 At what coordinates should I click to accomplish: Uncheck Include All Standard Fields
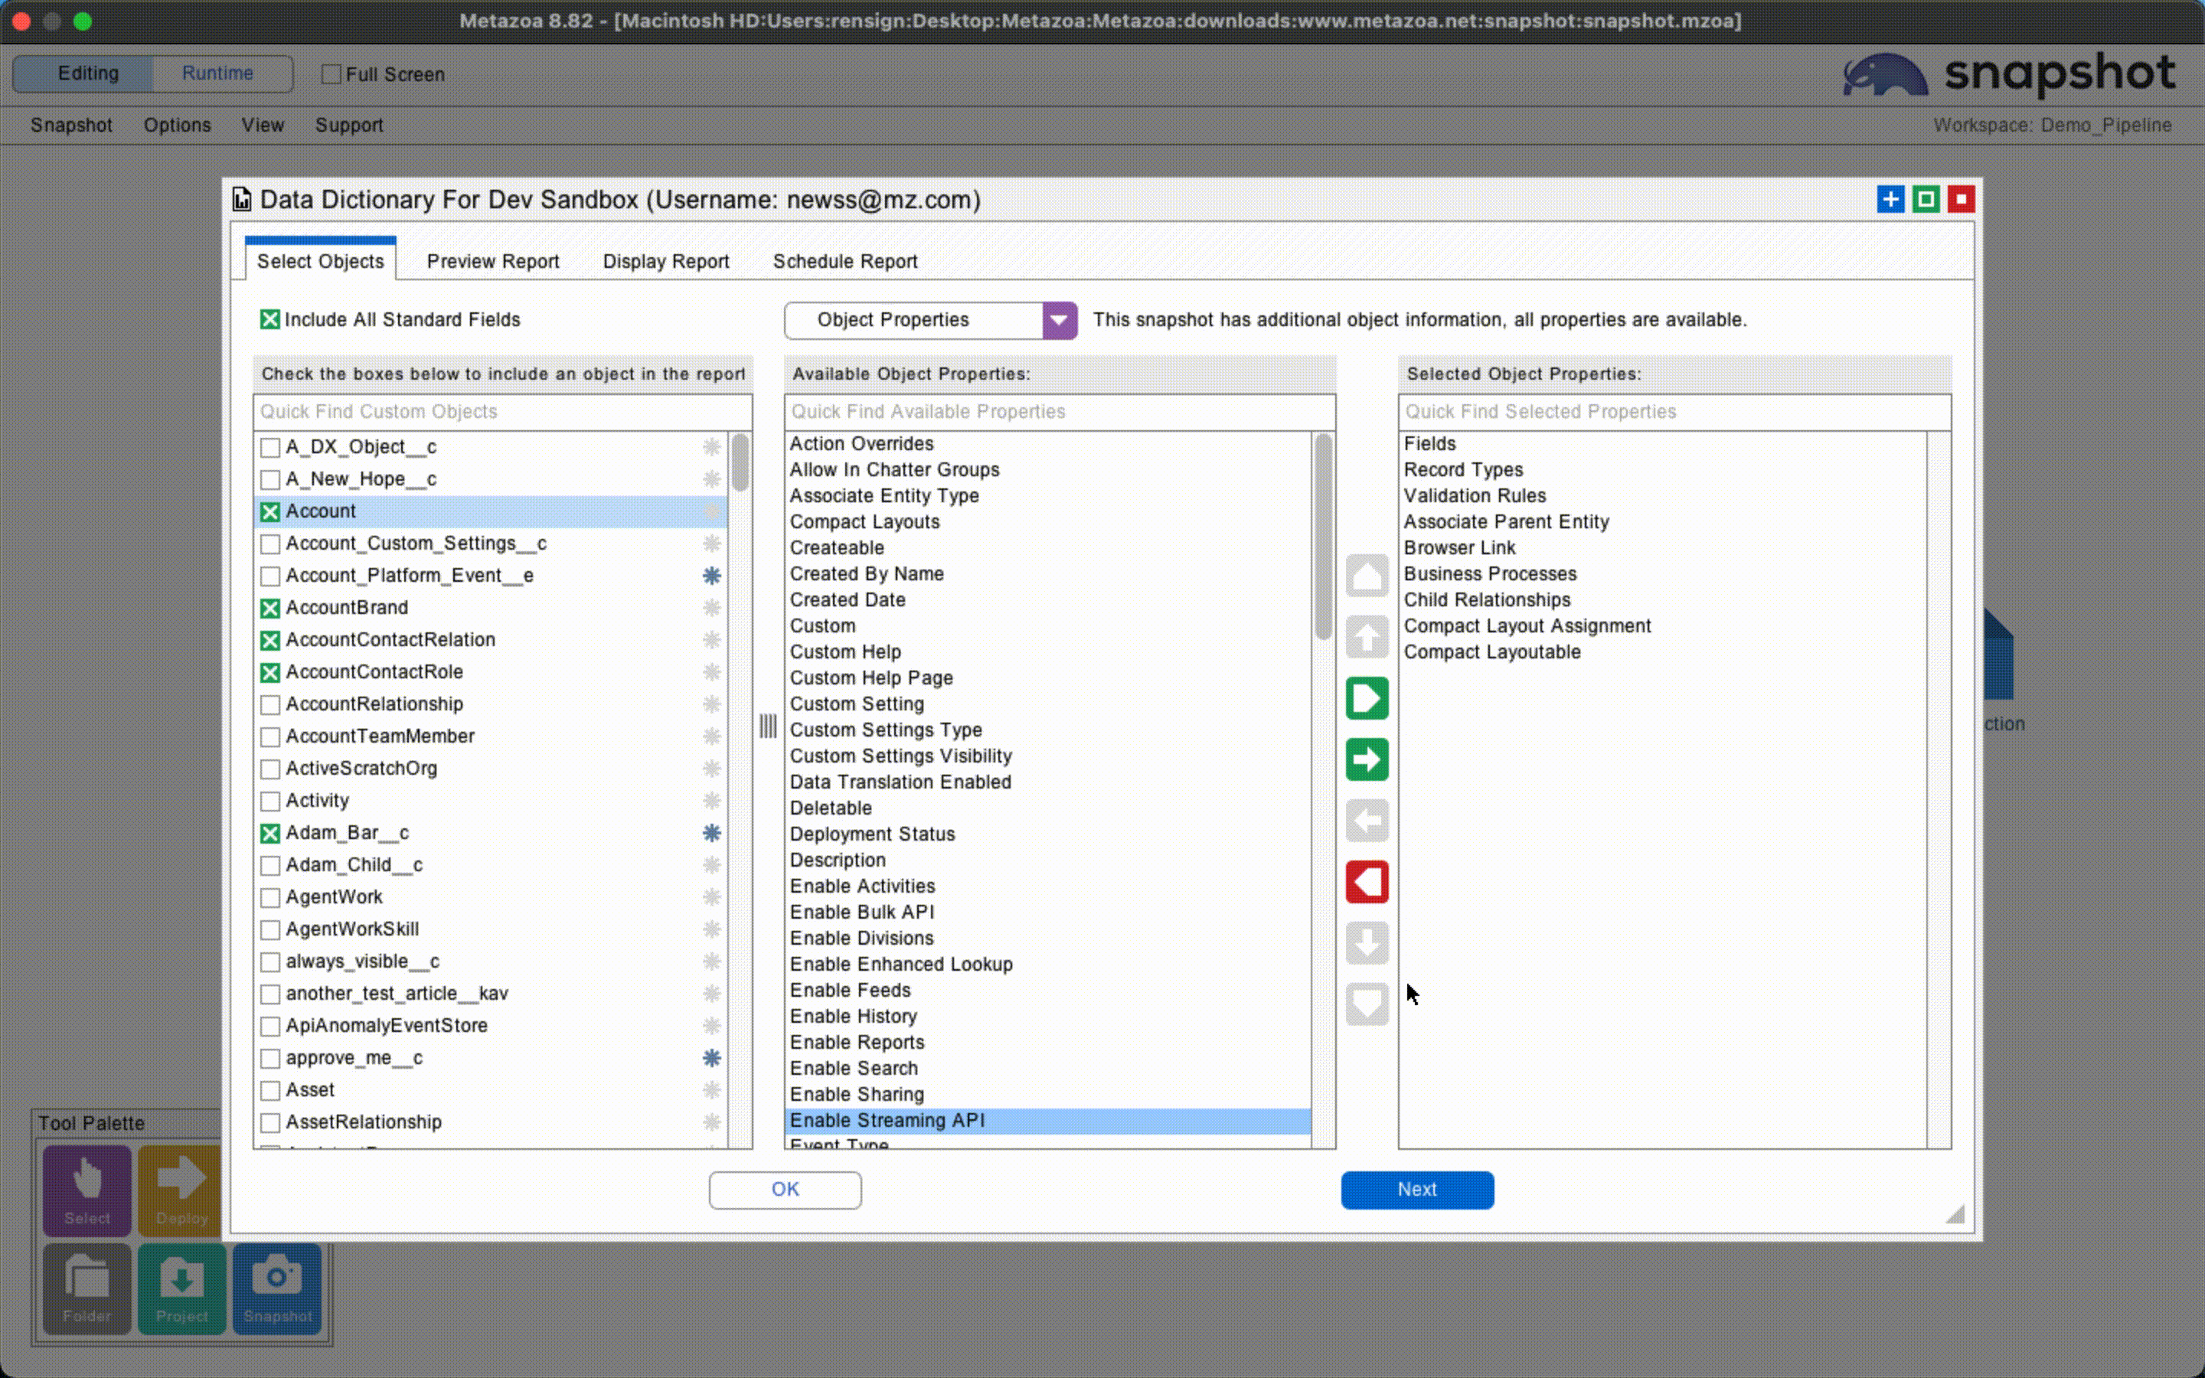point(269,319)
